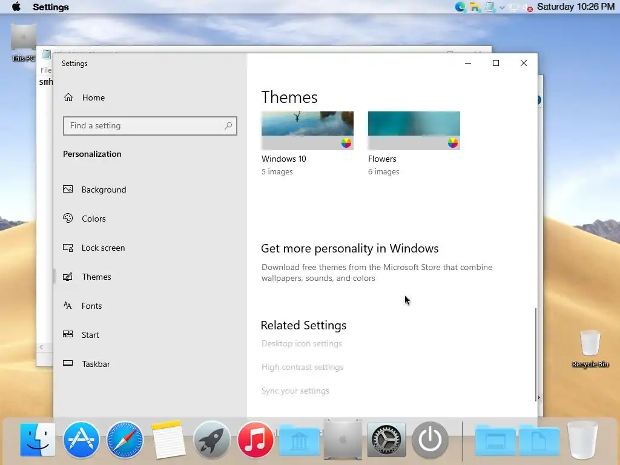
Task: Launch App Store from the dock
Action: tap(81, 440)
